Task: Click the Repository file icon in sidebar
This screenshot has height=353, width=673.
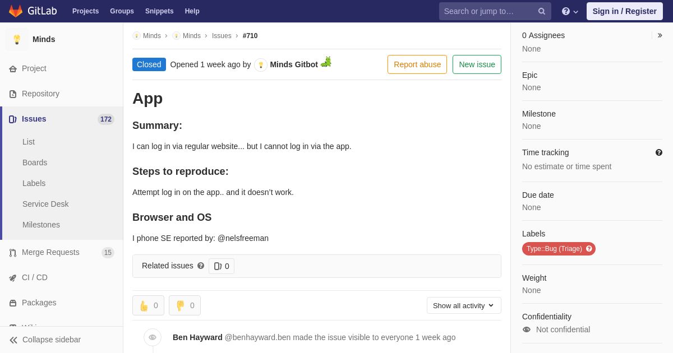Action: tap(13, 94)
